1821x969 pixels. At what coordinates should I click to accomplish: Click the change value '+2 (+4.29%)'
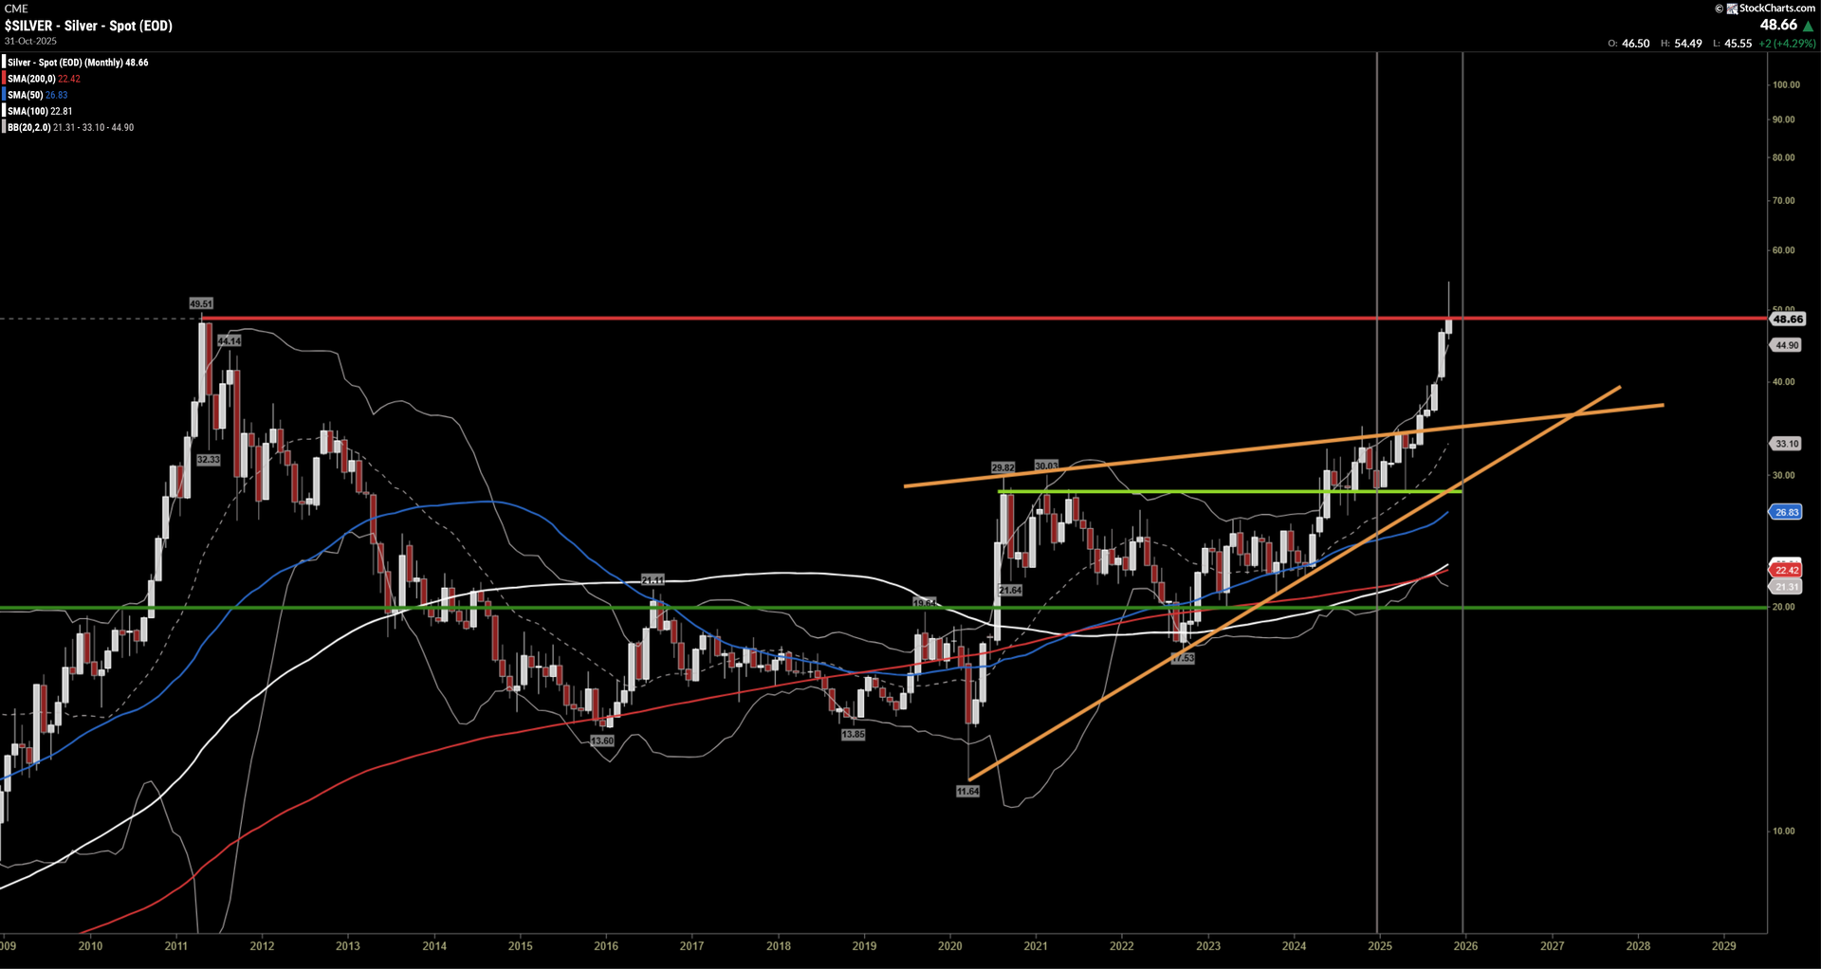pyautogui.click(x=1787, y=44)
